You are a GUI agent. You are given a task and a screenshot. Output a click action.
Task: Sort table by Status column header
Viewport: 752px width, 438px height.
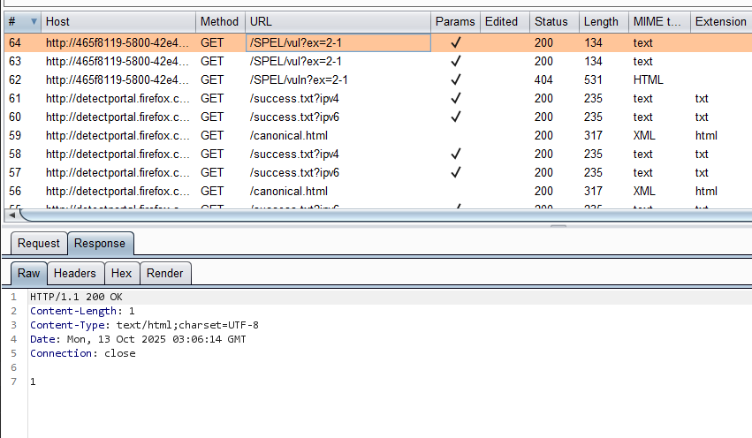click(554, 21)
